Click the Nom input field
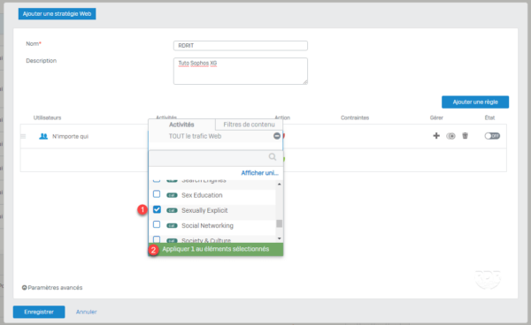 tap(241, 46)
